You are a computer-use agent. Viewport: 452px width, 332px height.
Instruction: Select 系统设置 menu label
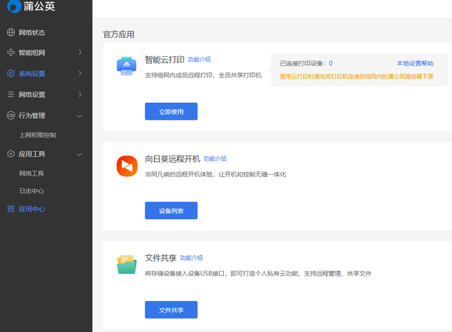tap(32, 73)
